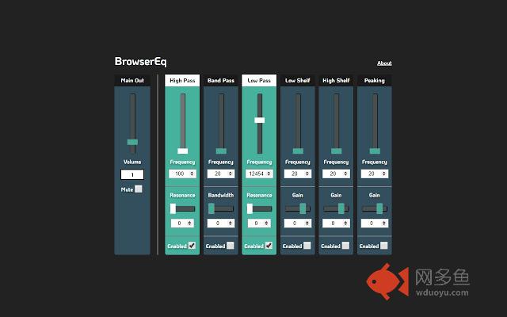The width and height of the screenshot is (507, 317).
Task: Click the High Pass frequency field showing 100
Action: pos(182,174)
